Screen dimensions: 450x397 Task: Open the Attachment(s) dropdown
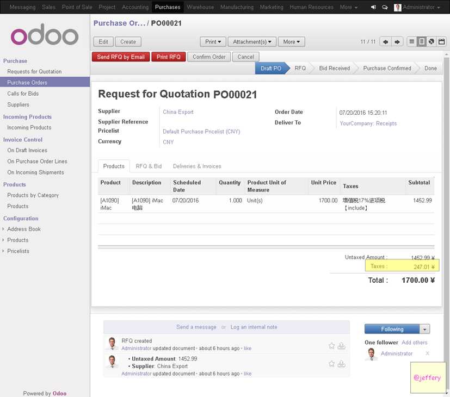[252, 41]
